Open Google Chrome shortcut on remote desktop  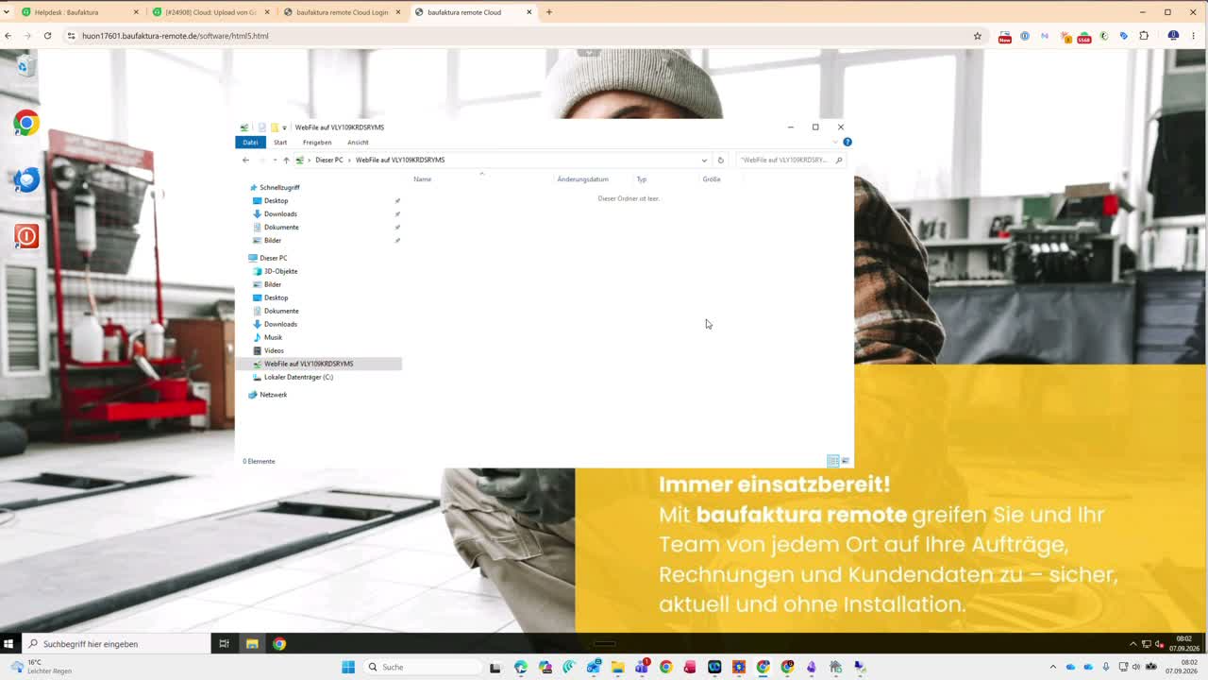(x=25, y=123)
